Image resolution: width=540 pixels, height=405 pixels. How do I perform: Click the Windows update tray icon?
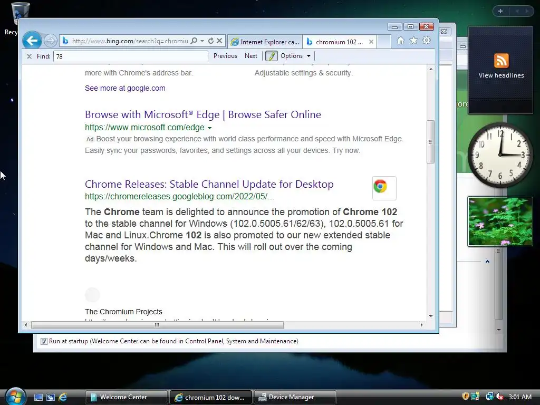(475, 397)
